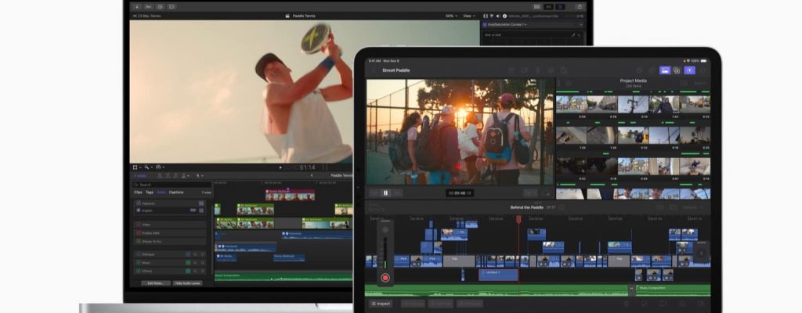This screenshot has width=802, height=313.
Task: Go back using arrow beside Street Paddle
Action: 374,70
